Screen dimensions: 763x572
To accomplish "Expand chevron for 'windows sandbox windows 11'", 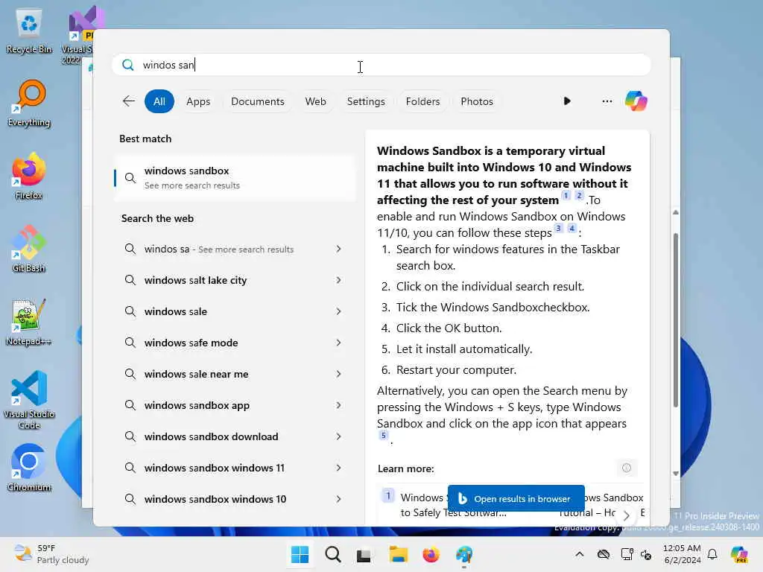I will (x=339, y=468).
